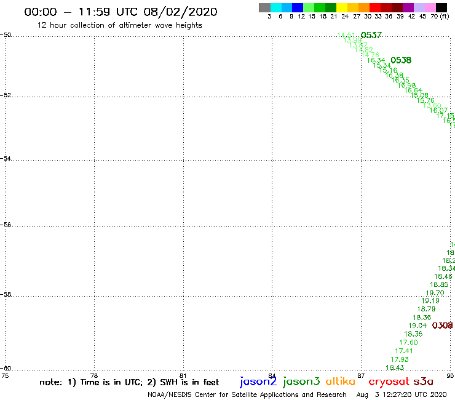Click the 70 (ft) legend label
455x400 pixels.
pyautogui.click(x=440, y=16)
